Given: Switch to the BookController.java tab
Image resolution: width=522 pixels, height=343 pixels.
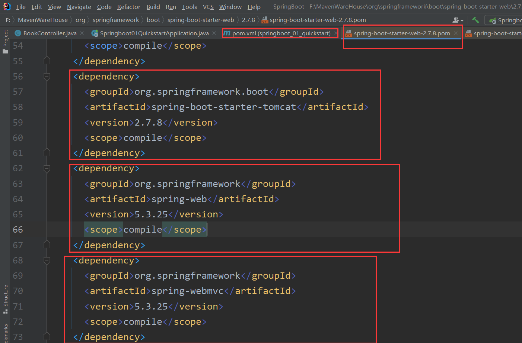Looking at the screenshot, I should (x=50, y=33).
